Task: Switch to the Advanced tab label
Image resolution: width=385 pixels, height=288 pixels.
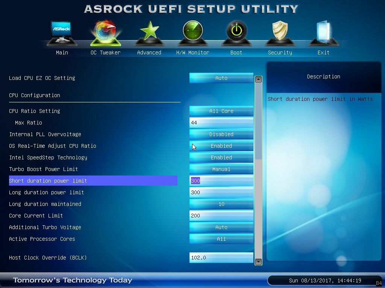Action: coord(149,52)
